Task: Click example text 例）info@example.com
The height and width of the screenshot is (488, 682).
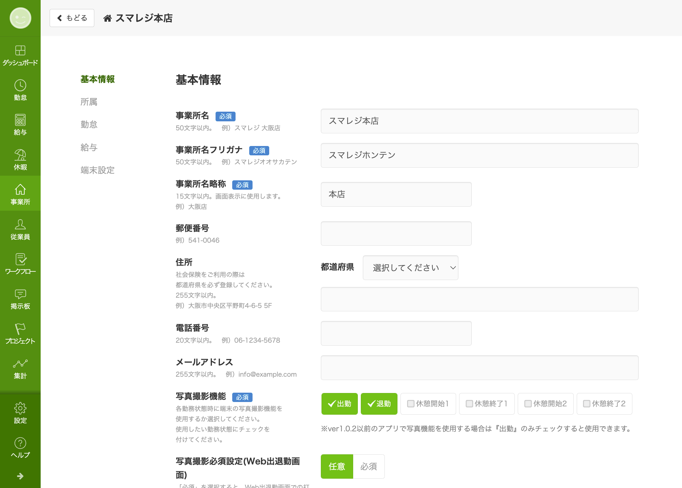Action: (261, 374)
